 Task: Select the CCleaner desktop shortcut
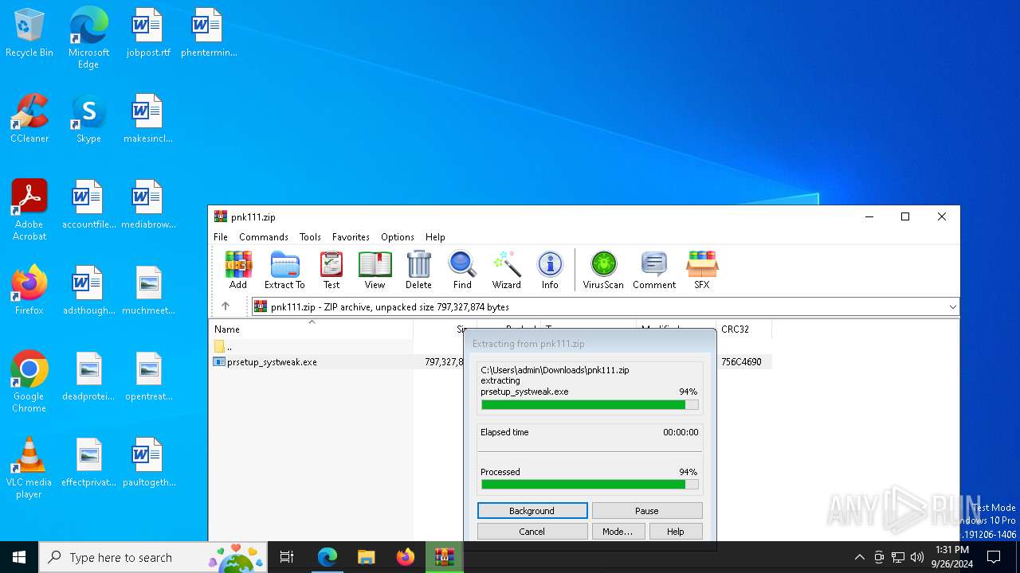point(29,119)
